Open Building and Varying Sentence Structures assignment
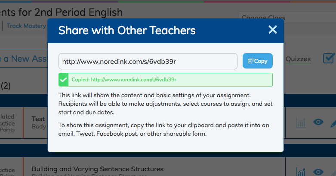Image resolution: width=336 pixels, height=176 pixels. point(98,169)
